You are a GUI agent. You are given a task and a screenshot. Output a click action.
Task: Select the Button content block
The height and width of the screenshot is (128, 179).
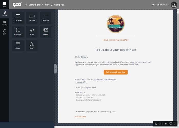click(x=32, y=18)
